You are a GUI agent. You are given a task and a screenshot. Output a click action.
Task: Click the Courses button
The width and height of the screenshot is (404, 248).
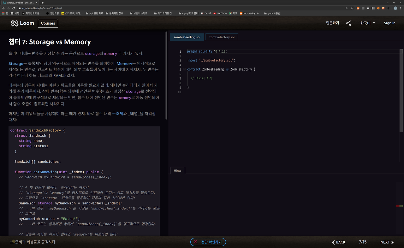click(x=48, y=23)
